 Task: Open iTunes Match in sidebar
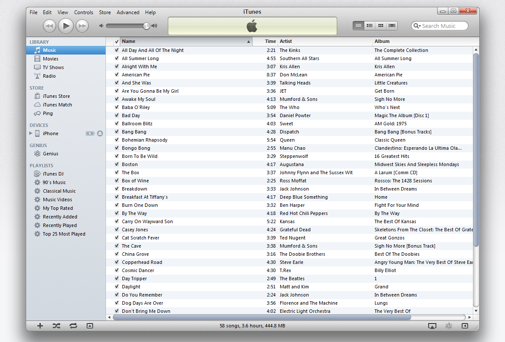pos(57,105)
